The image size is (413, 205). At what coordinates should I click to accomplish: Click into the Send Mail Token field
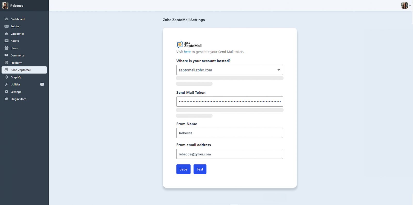(229, 102)
